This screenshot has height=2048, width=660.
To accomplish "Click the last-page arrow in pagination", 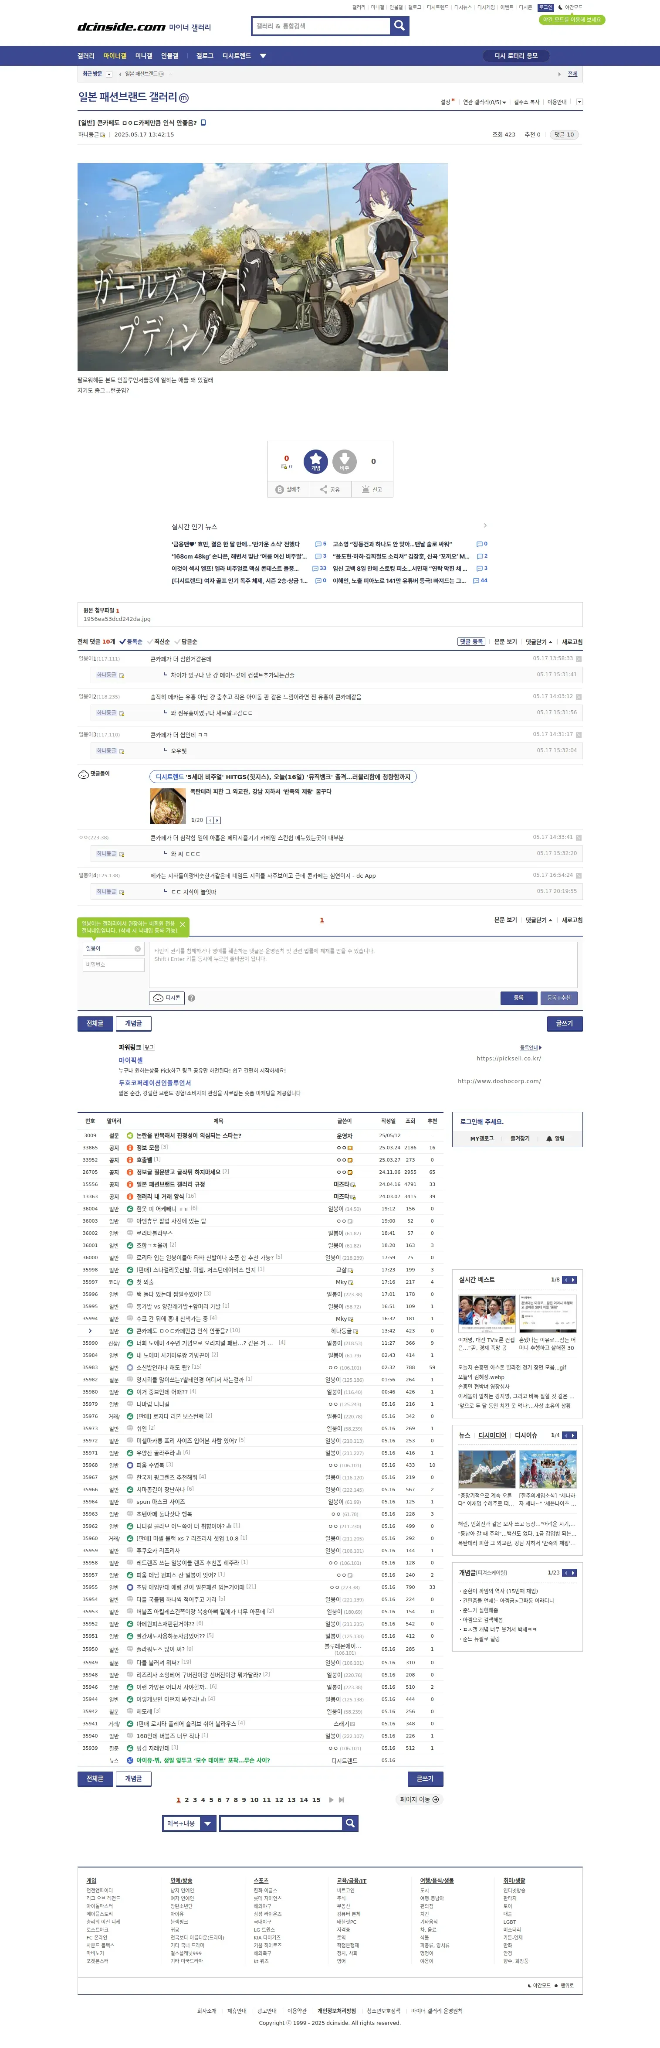I will tap(342, 1800).
